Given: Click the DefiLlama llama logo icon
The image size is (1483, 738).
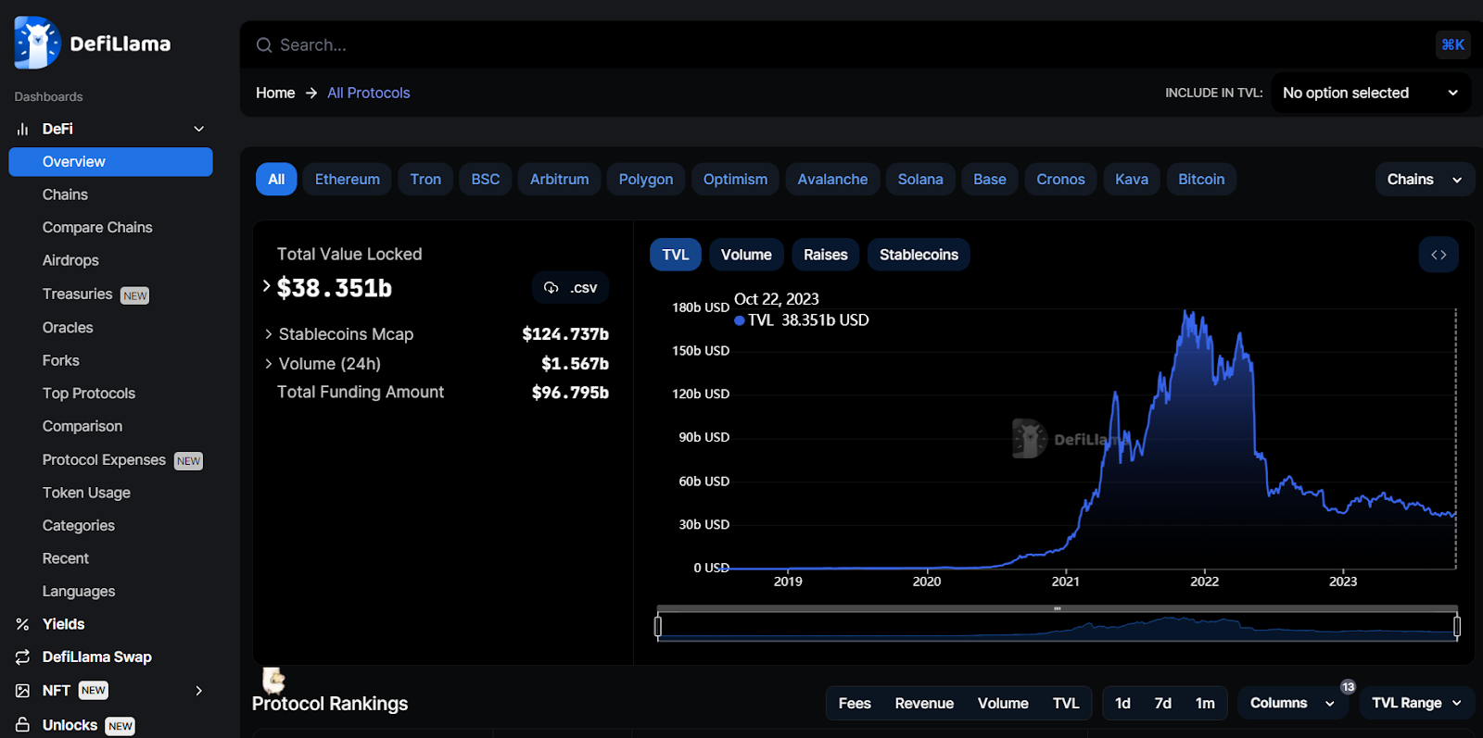Looking at the screenshot, I should 37,43.
